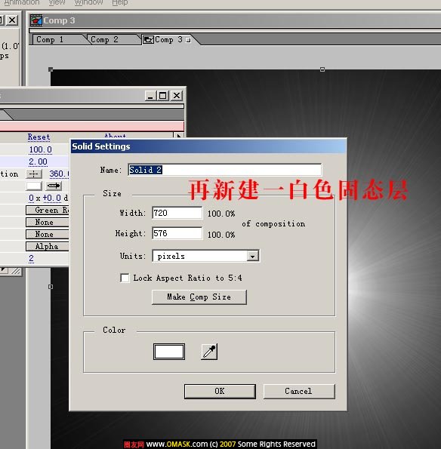441x449 pixels.
Task: Click the Comp 3 tab small square icon
Action: coord(188,40)
